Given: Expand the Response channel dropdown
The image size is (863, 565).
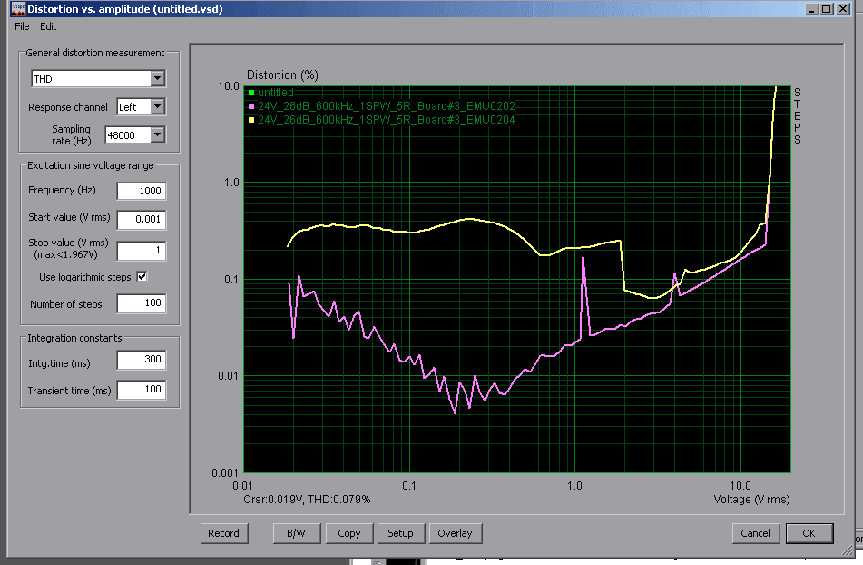Looking at the screenshot, I should pos(158,107).
